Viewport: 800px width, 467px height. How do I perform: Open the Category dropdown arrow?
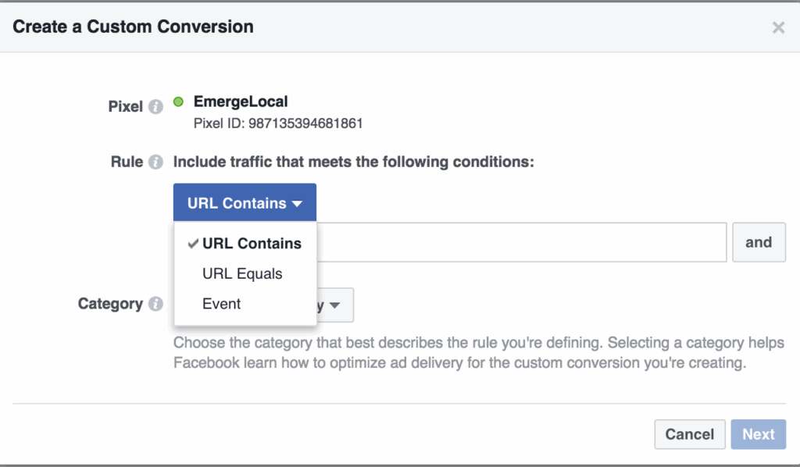335,305
